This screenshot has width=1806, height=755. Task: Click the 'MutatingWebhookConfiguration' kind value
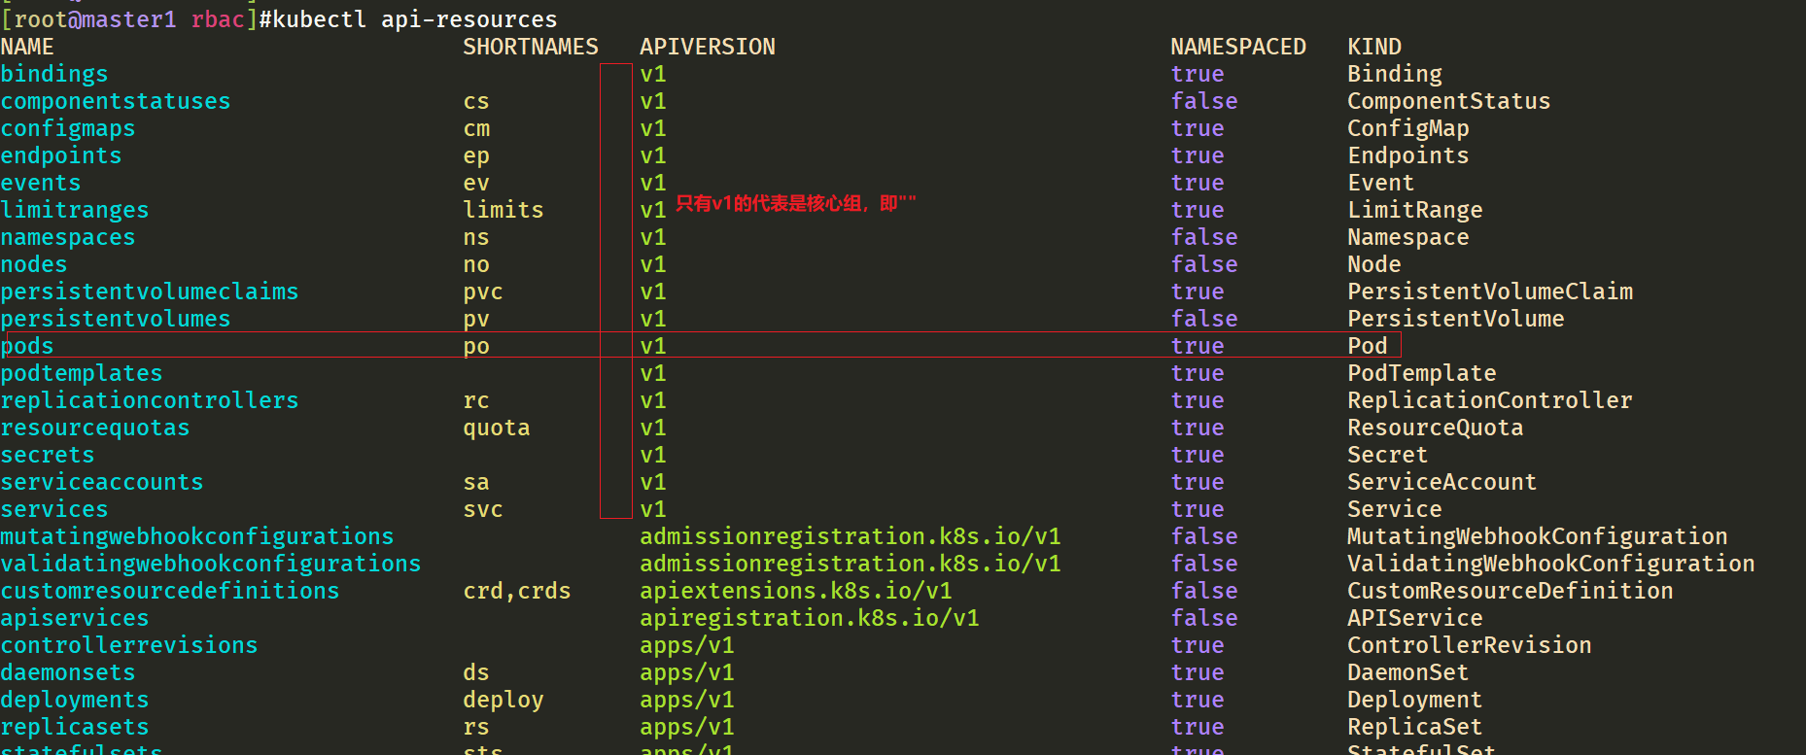[1538, 536]
